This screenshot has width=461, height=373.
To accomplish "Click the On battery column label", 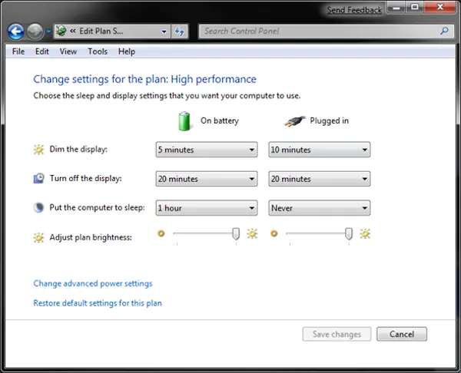I will [x=220, y=120].
